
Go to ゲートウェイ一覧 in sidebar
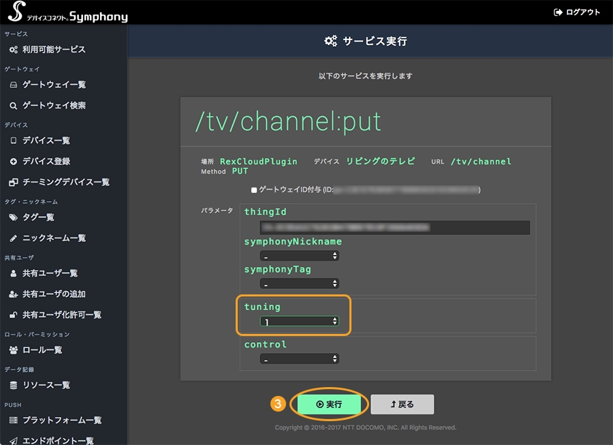pyautogui.click(x=54, y=85)
